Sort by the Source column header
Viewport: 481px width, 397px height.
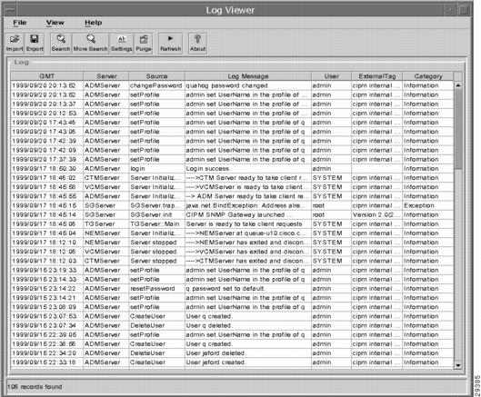(x=156, y=76)
